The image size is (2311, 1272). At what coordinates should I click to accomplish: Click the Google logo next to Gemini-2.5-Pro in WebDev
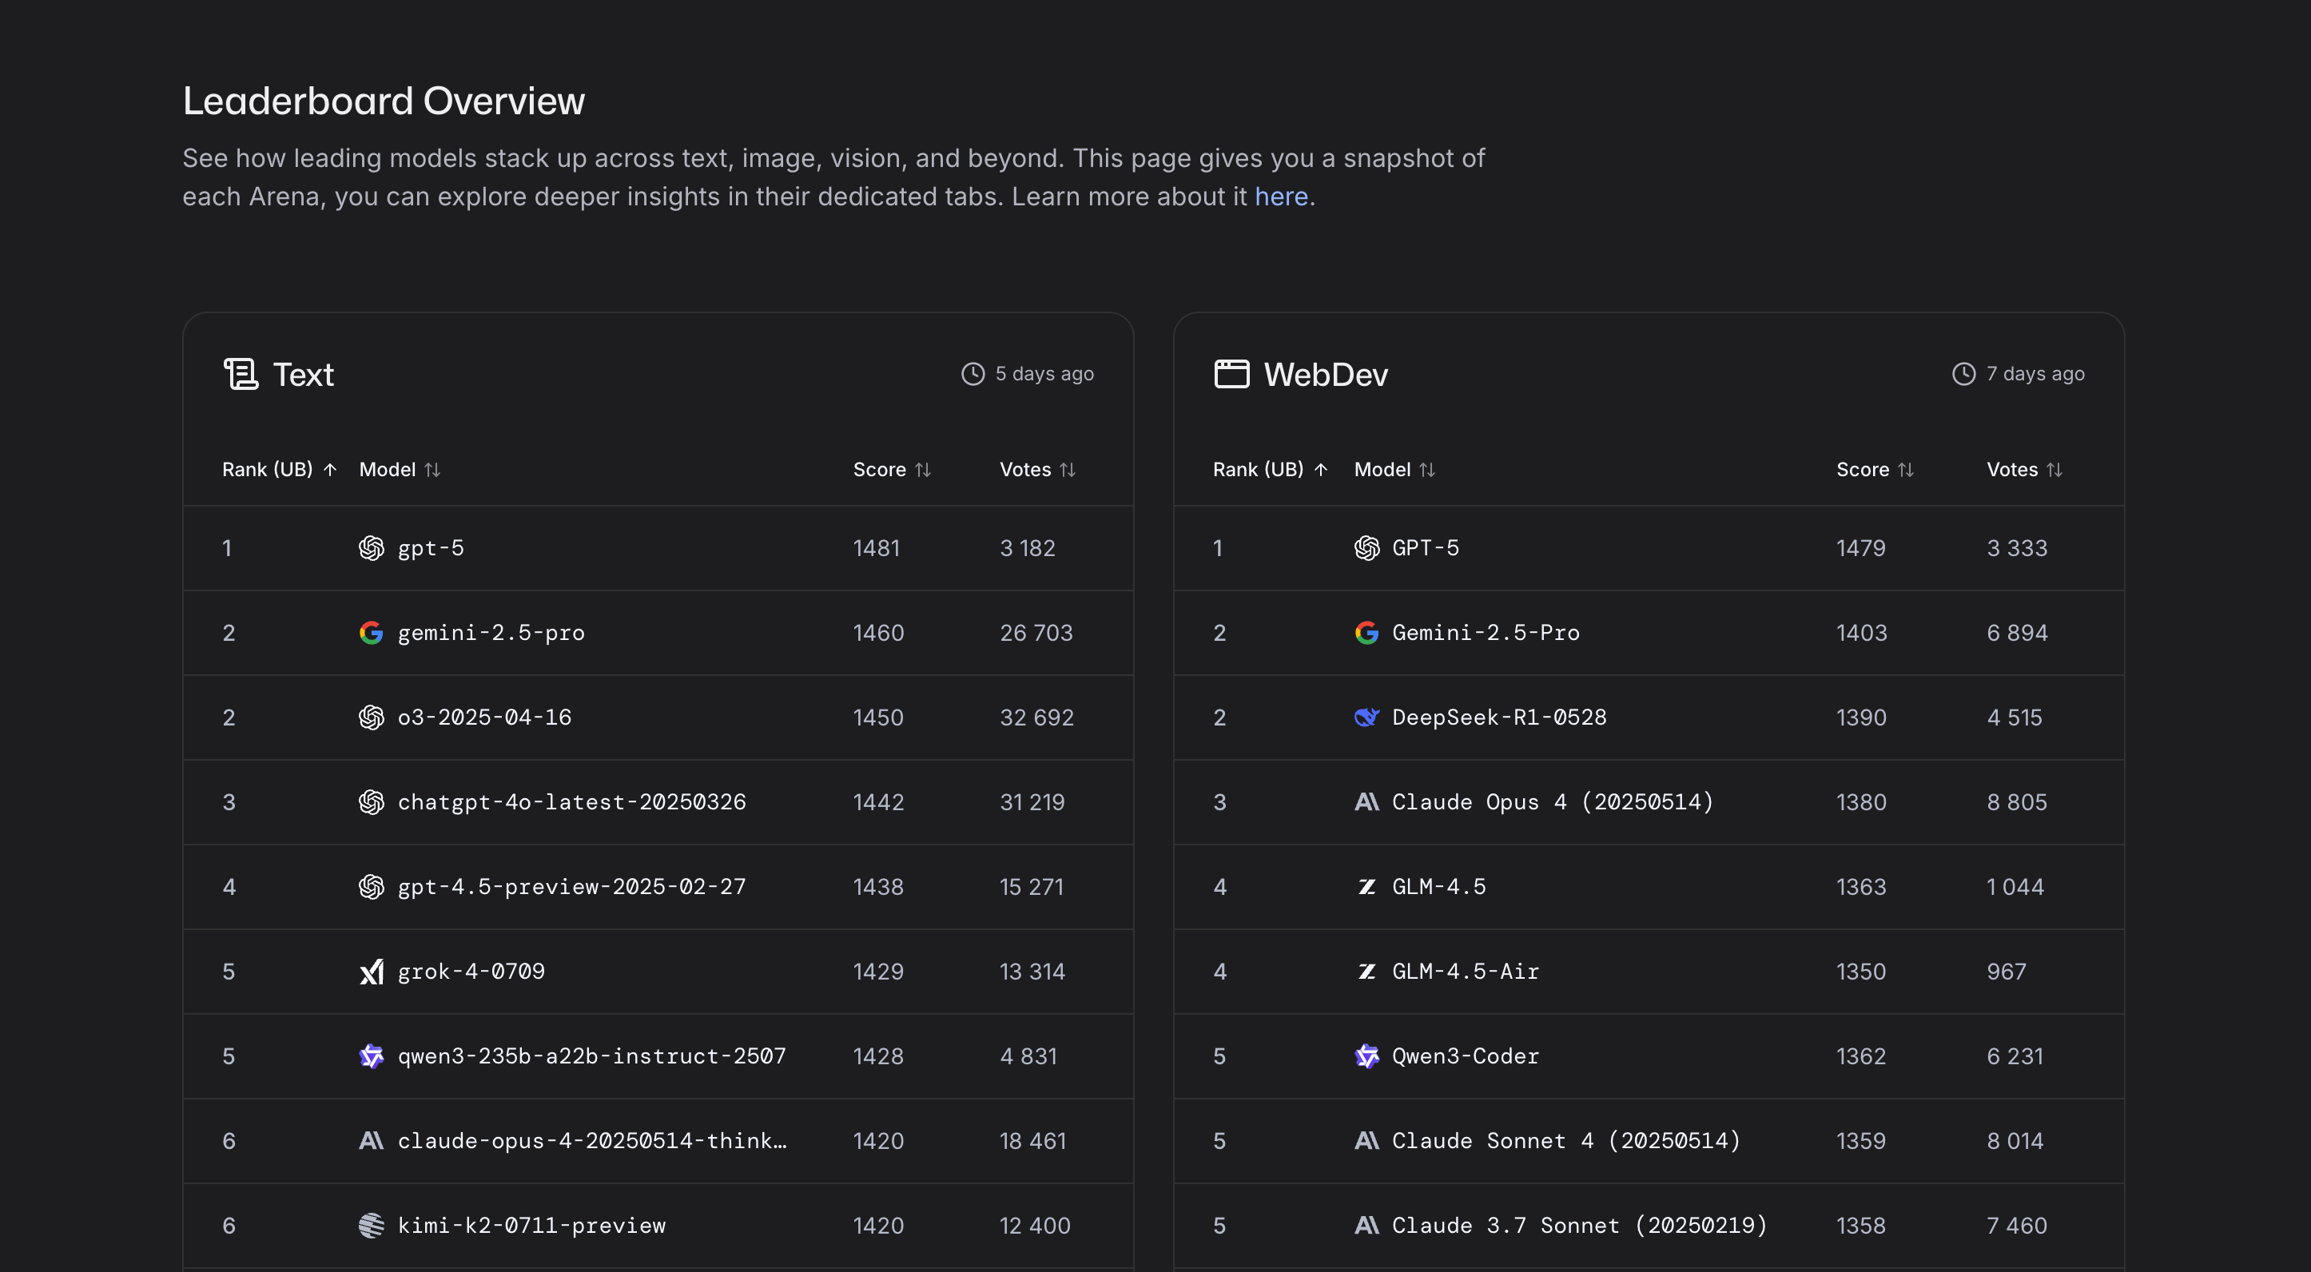(1366, 634)
